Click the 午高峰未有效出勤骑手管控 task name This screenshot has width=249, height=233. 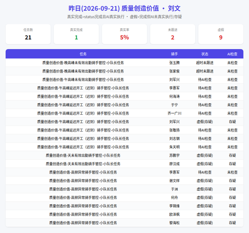(83, 79)
